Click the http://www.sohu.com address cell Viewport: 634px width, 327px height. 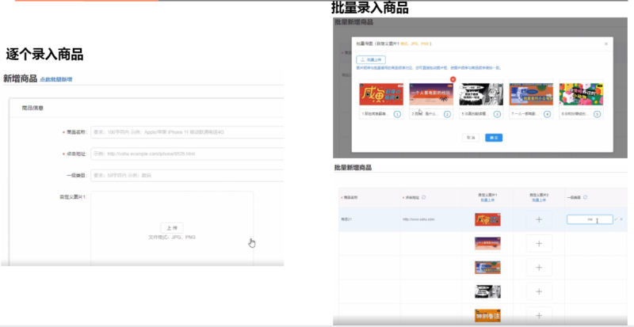[x=431, y=219]
